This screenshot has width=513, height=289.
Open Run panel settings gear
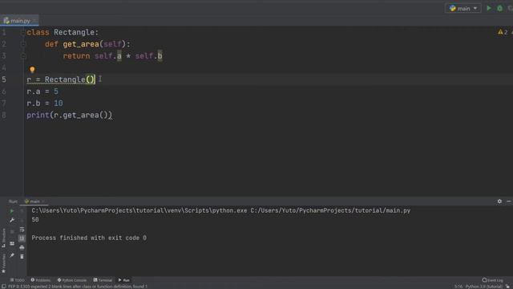499,201
